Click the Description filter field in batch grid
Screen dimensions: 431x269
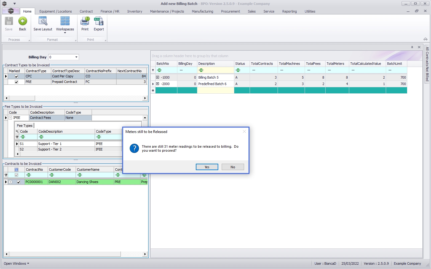click(x=215, y=70)
